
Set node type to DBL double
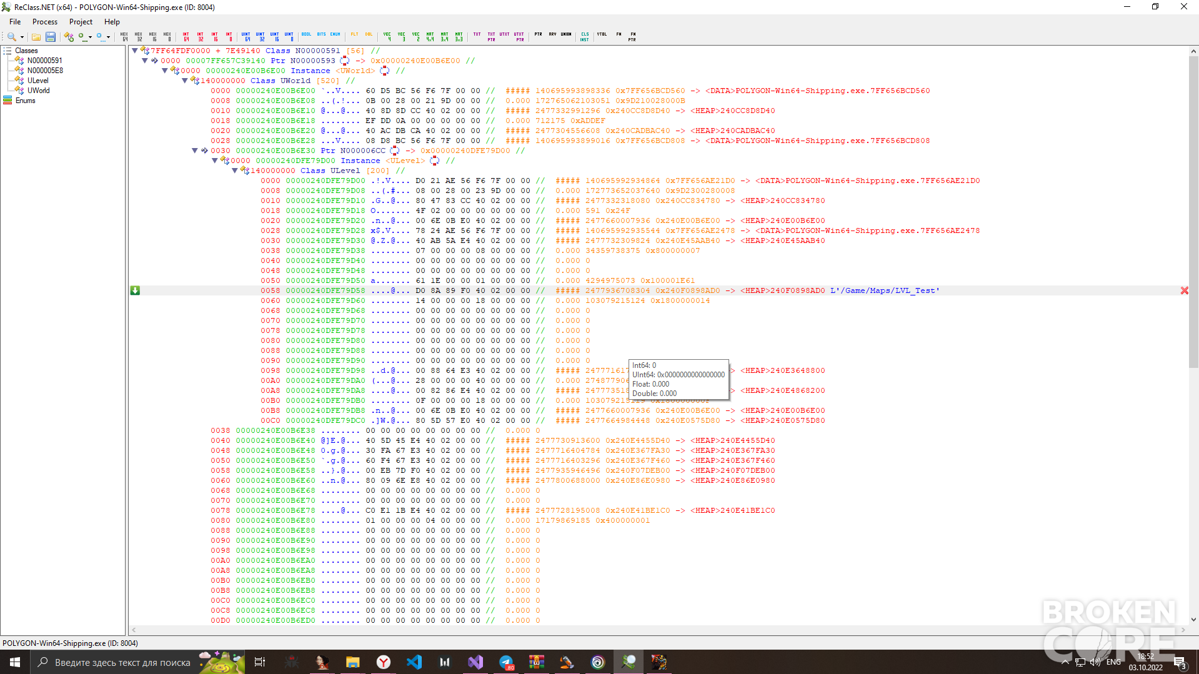pos(369,34)
